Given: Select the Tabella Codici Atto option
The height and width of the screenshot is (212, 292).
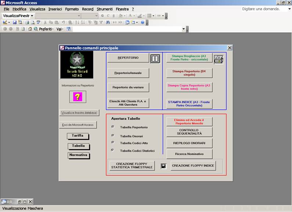Looking at the screenshot, I should 112,142.
